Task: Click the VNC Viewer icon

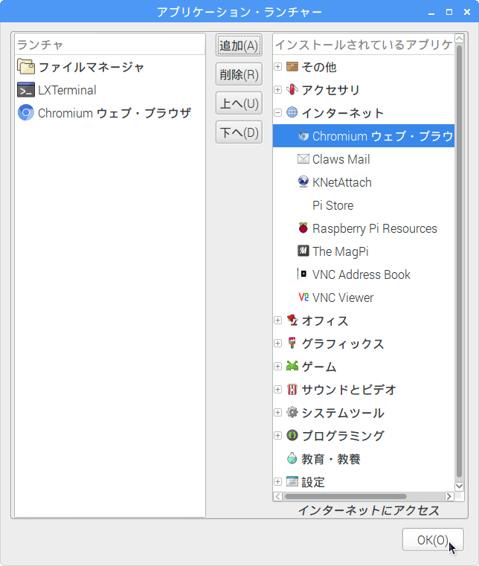Action: 303,297
